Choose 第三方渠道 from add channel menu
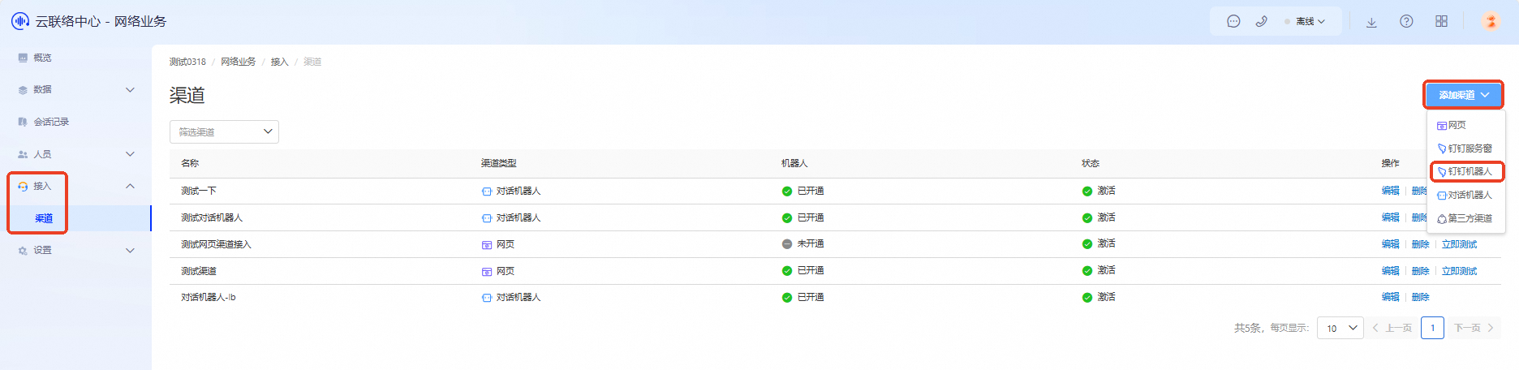Screen dimensions: 1519x370 pyautogui.click(x=1466, y=218)
